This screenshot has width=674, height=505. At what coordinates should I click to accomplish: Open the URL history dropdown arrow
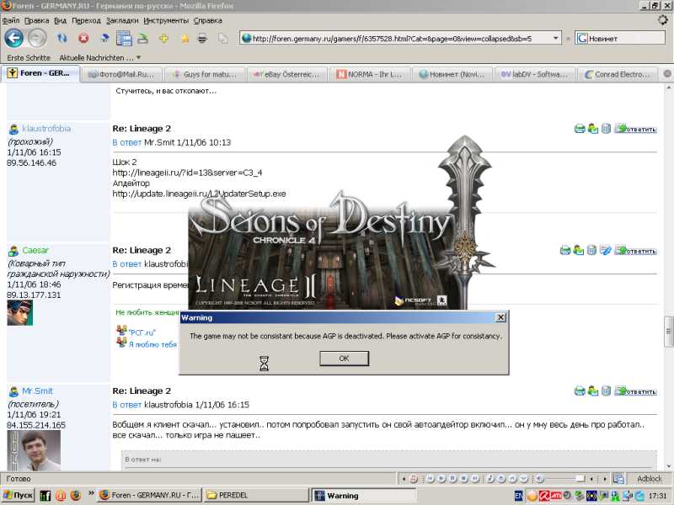[554, 38]
